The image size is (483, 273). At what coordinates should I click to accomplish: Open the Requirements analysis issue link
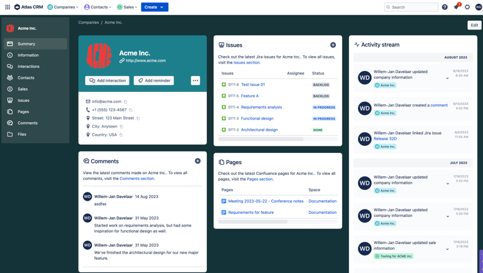pyautogui.click(x=261, y=107)
